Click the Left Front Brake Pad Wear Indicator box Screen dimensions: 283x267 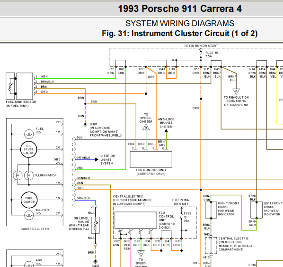click(256, 210)
